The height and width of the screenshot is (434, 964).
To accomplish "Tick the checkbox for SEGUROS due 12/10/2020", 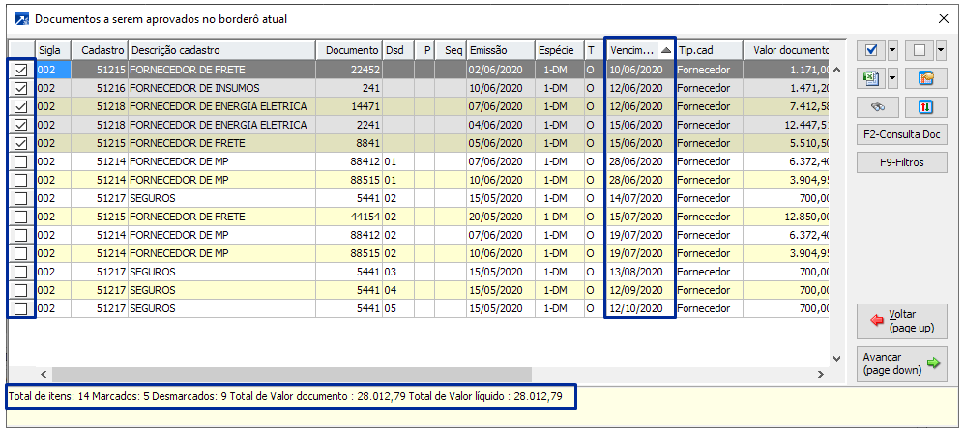I will tap(21, 308).
